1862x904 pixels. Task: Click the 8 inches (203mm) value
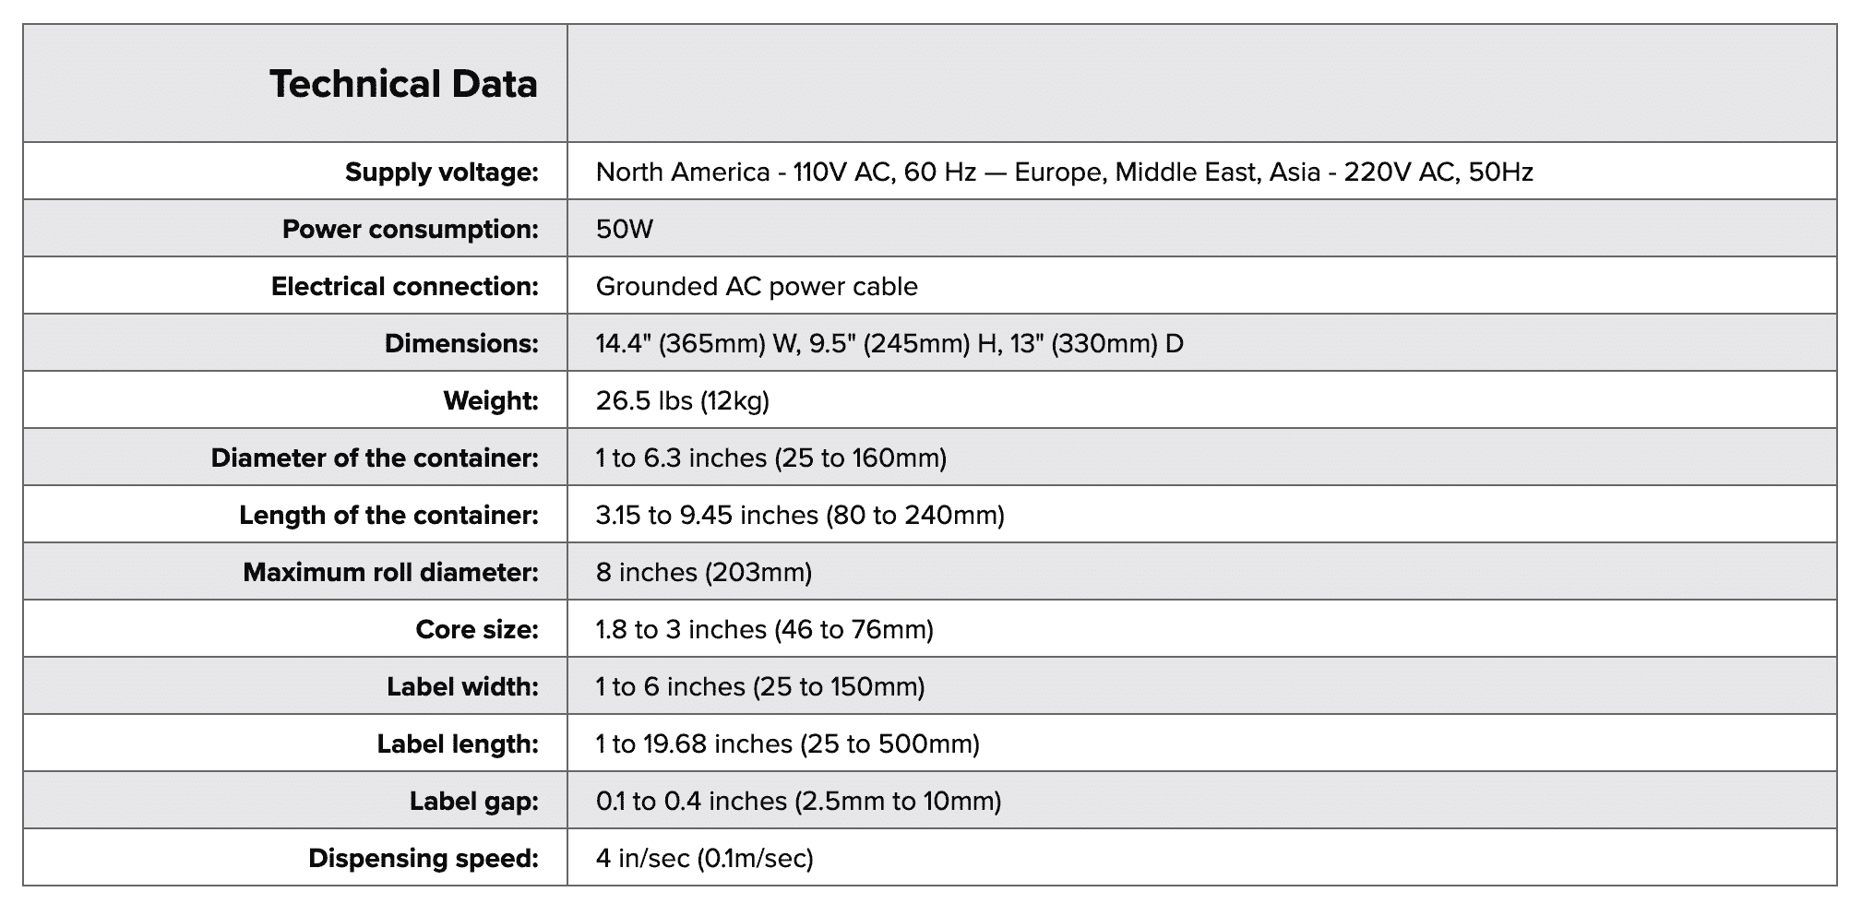[704, 573]
